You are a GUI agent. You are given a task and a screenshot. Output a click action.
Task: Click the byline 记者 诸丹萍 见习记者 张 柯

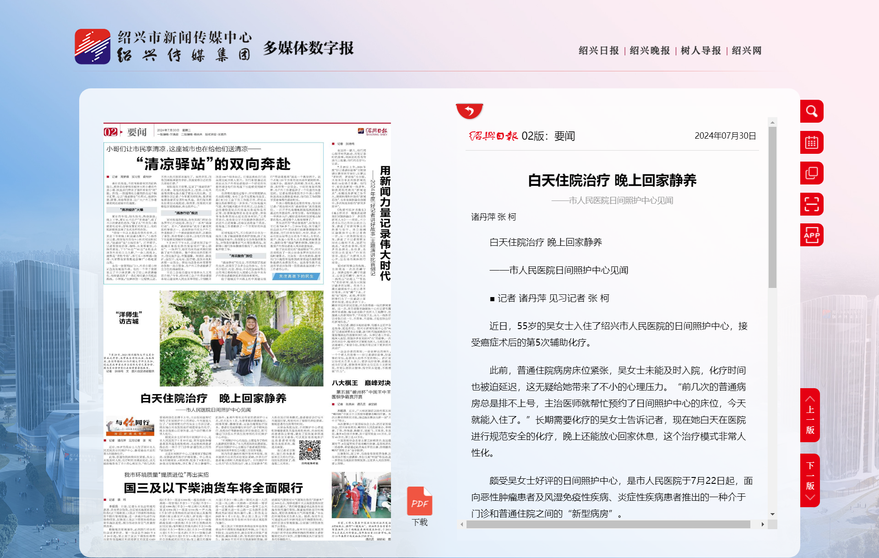point(549,298)
